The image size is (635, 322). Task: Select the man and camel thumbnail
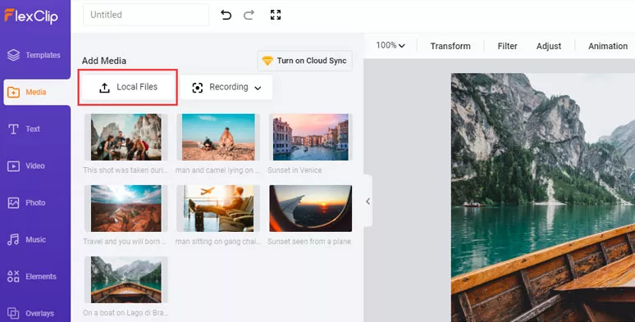point(218,137)
